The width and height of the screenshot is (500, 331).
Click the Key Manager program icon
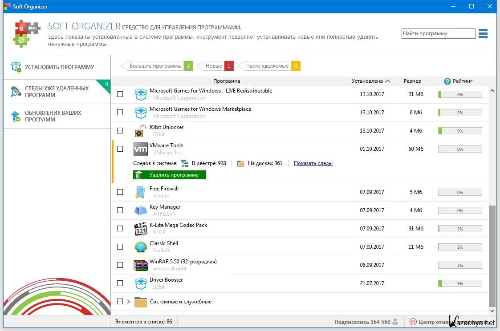pyautogui.click(x=141, y=210)
